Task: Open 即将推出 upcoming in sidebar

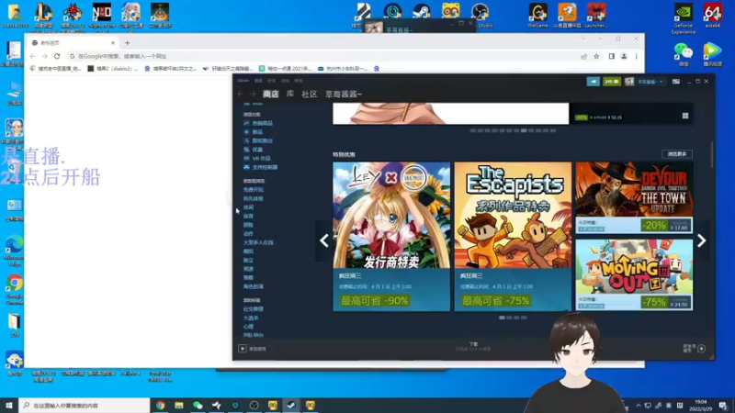Action: 262,141
